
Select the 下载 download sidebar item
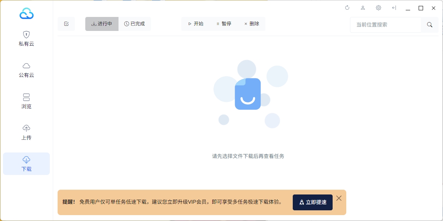(26, 164)
